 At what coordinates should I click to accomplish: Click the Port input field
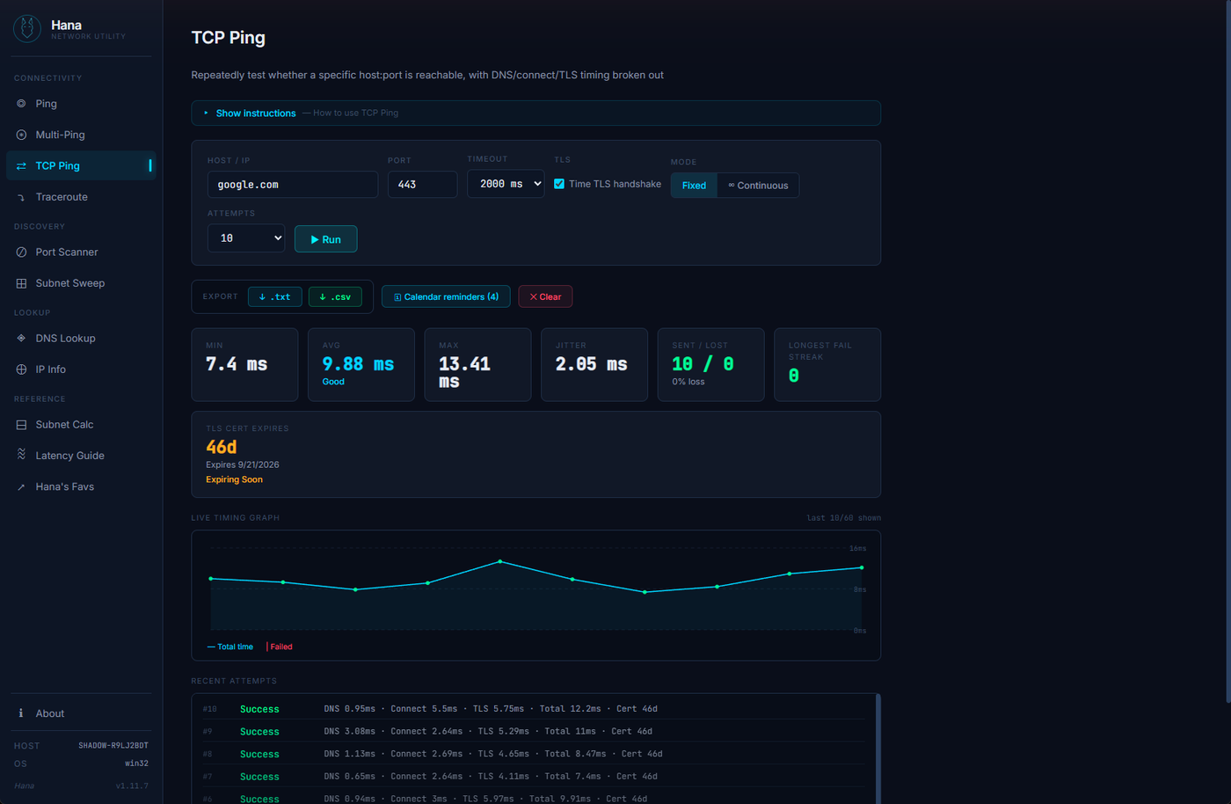(422, 185)
